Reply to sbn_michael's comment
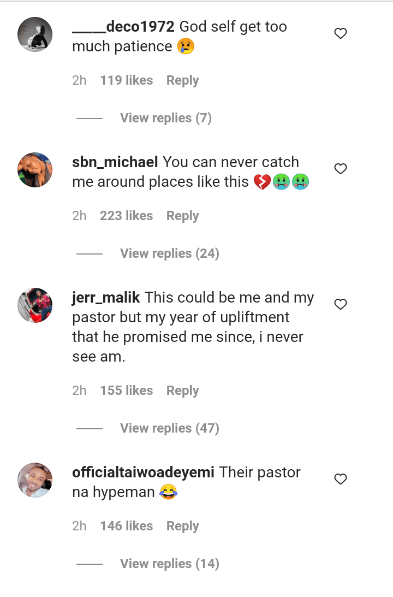 [x=182, y=216]
